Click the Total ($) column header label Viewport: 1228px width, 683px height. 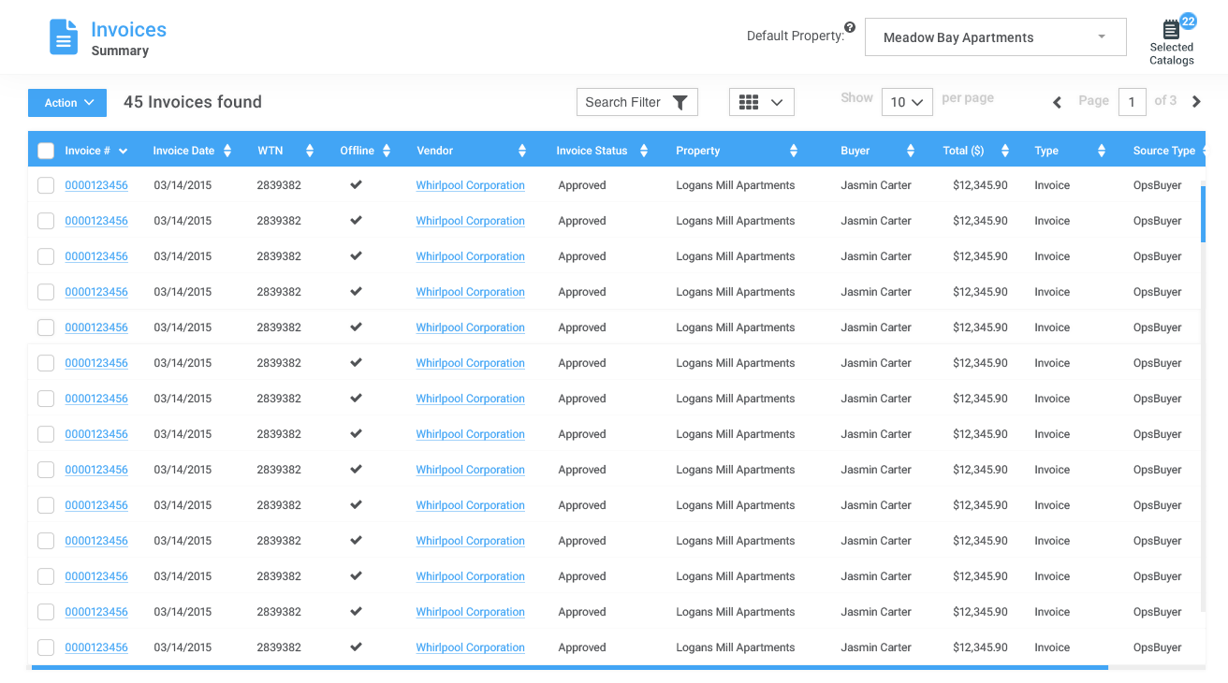point(963,151)
